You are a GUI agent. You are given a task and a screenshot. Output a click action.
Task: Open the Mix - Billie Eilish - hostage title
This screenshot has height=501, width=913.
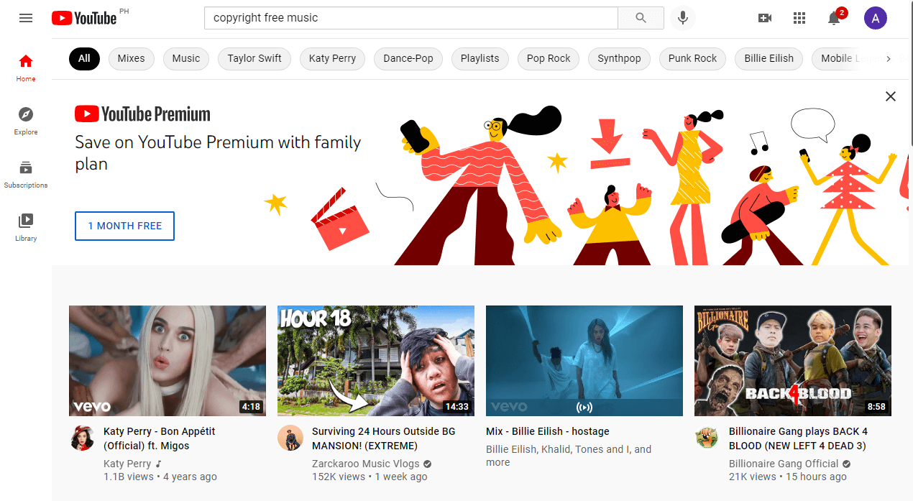pos(548,431)
